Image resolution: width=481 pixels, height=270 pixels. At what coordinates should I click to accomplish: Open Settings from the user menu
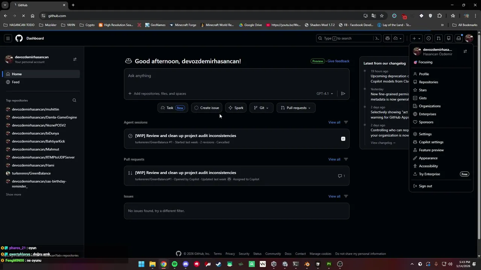click(x=441, y=134)
